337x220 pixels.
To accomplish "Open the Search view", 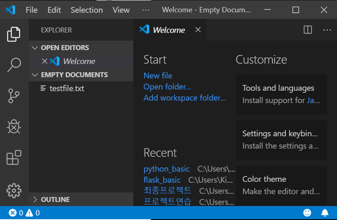I will click(x=14, y=65).
